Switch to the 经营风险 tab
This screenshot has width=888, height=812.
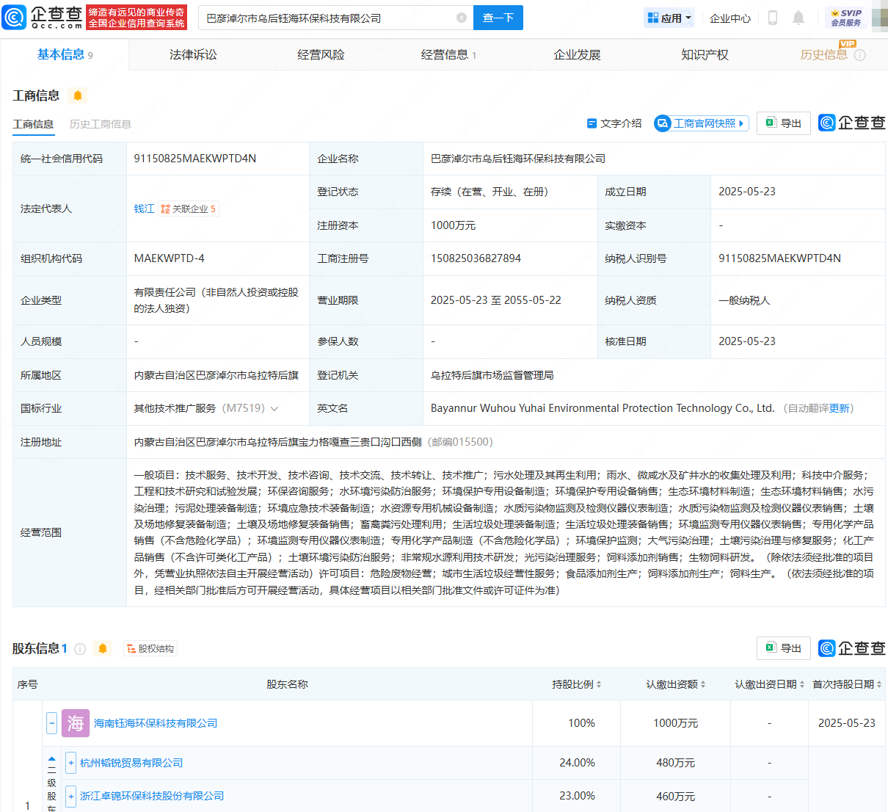tap(321, 55)
